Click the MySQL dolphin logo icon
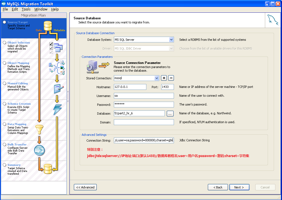Image resolution: width=282 pixels, height=200 pixels. [x=273, y=20]
